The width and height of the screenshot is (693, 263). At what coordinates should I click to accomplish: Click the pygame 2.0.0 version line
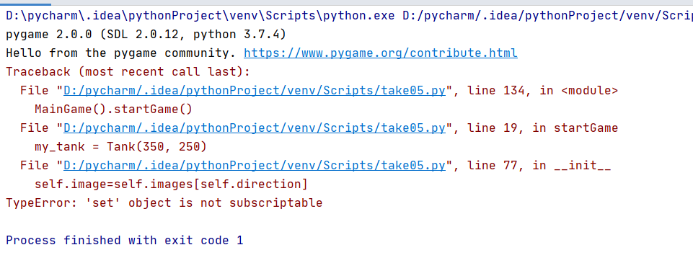pos(146,35)
